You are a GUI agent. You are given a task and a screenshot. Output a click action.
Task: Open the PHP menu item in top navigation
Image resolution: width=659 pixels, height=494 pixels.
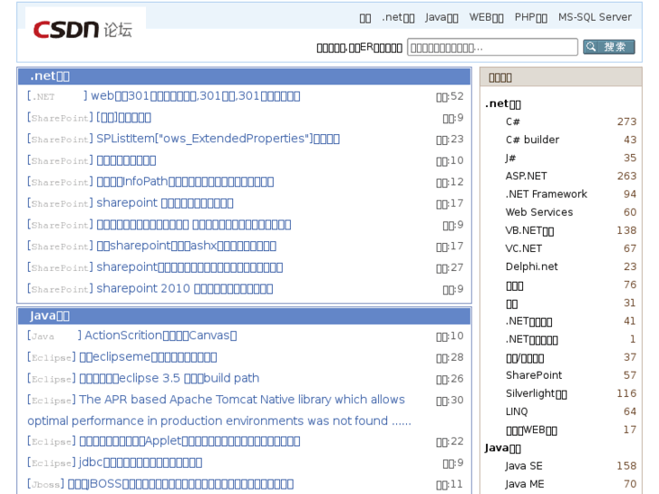click(531, 17)
